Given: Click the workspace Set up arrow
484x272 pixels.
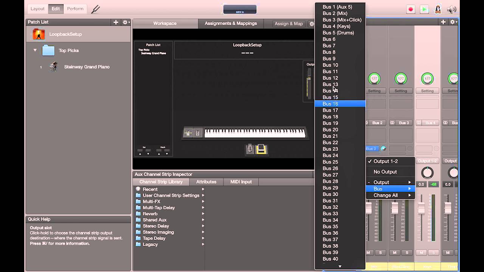Looking at the screenshot, I should point(140,154).
